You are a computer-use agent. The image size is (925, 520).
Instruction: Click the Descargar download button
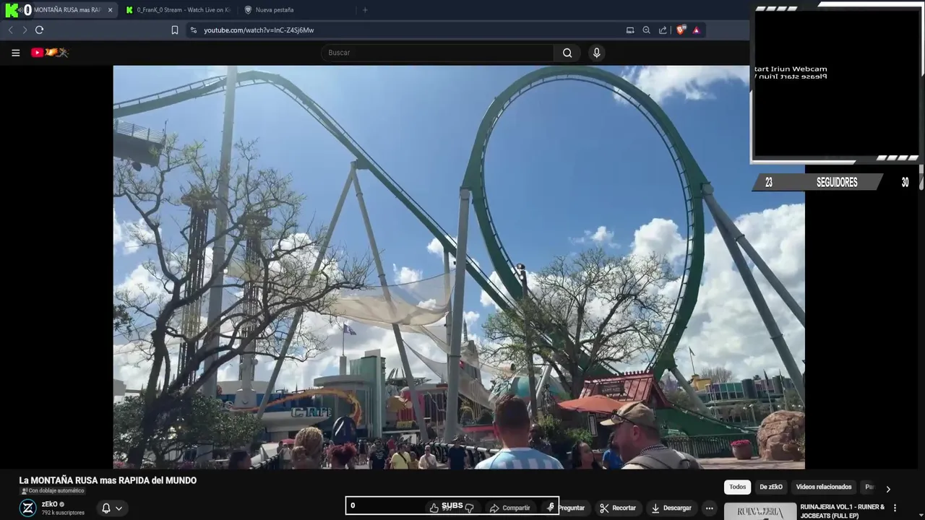click(x=671, y=508)
